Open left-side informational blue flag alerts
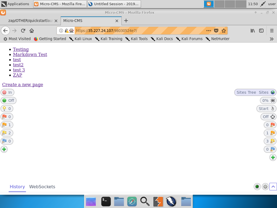Image resolution: width=277 pixels, height=208 pixels. click(x=7, y=141)
